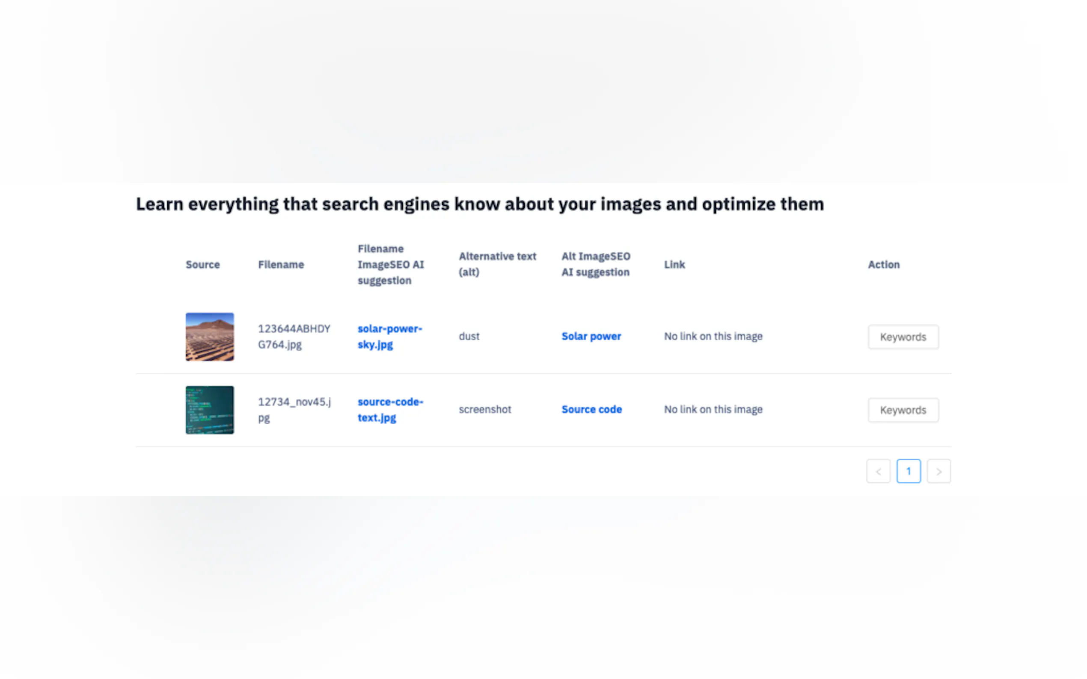Select page 1 in pagination
The width and height of the screenshot is (1087, 679).
click(x=908, y=471)
